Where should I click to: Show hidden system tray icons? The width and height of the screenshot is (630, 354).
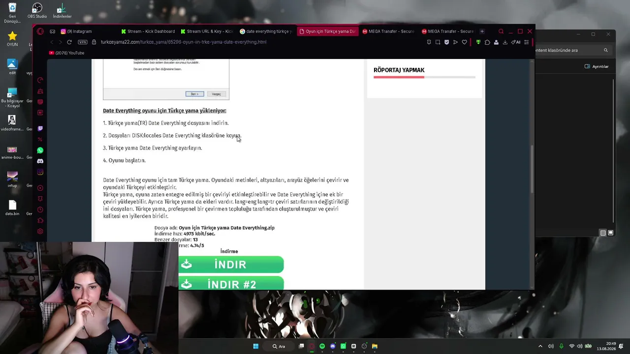coord(540,346)
